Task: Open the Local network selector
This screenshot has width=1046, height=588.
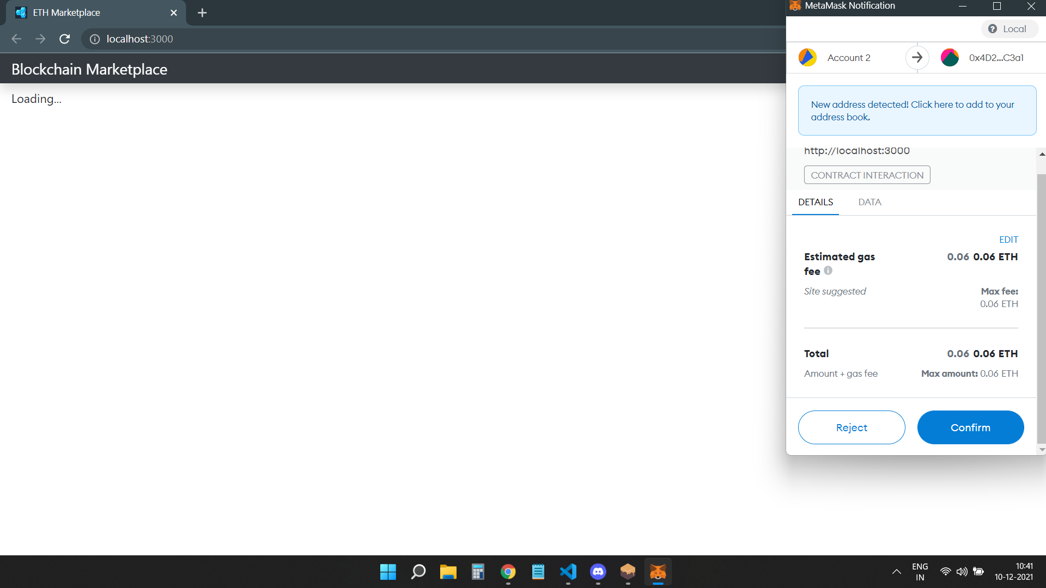Action: 1009,29
